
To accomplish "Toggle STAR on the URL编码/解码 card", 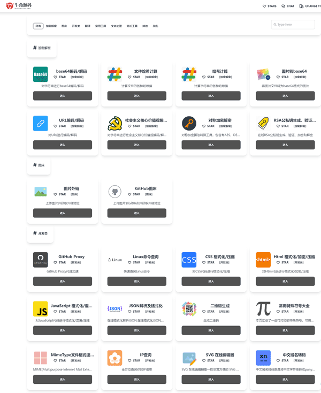I will pos(60,126).
